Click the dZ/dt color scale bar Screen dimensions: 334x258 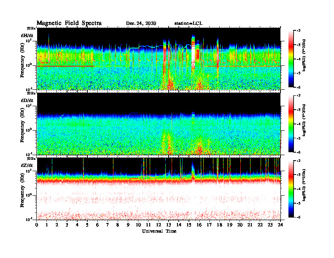pos(291,189)
